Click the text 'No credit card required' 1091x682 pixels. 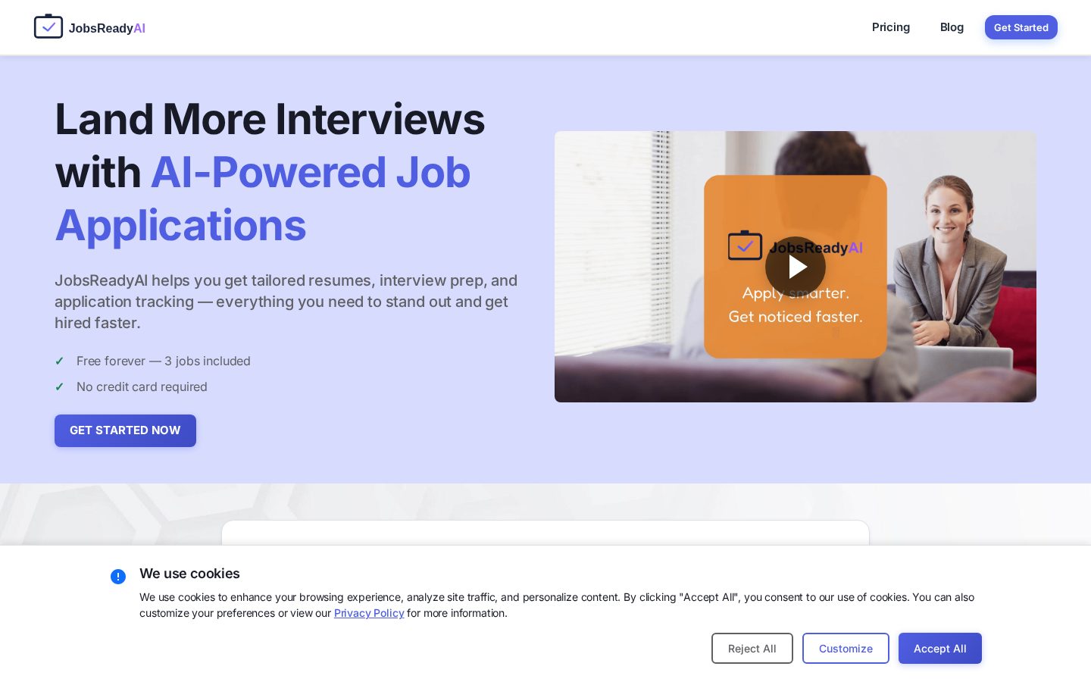[x=142, y=387]
